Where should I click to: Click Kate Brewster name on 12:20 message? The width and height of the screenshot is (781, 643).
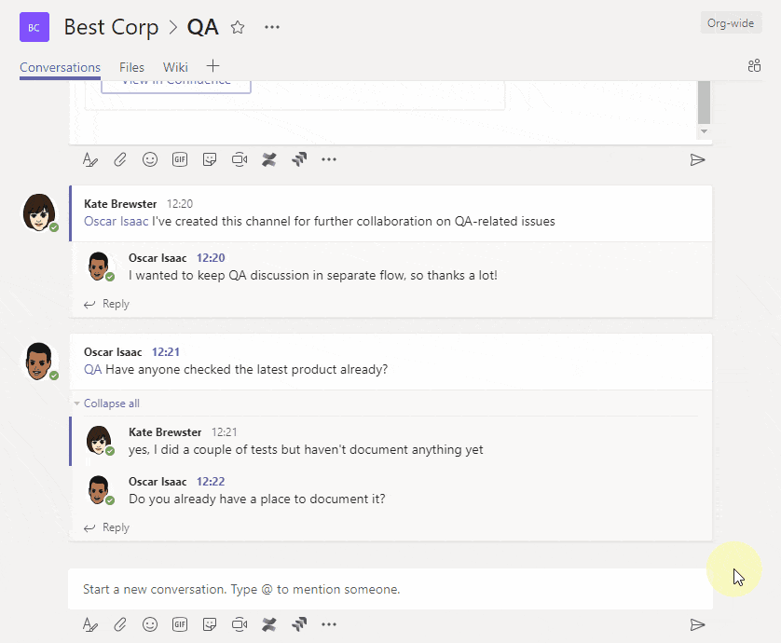[120, 204]
